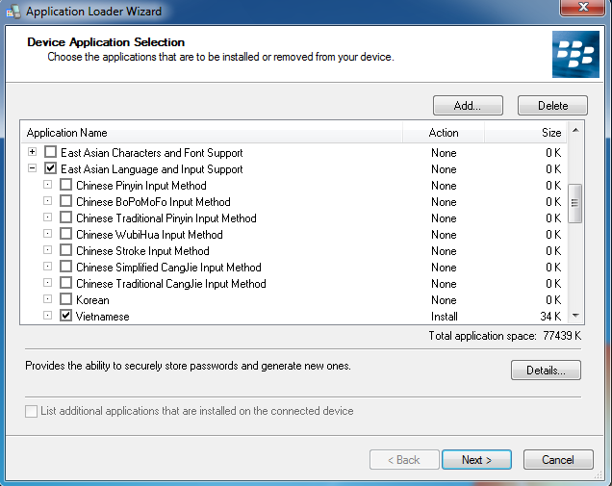Screen dimensions: 612x486
Task: Select East Asian Language and Input Support label
Action: coord(152,169)
